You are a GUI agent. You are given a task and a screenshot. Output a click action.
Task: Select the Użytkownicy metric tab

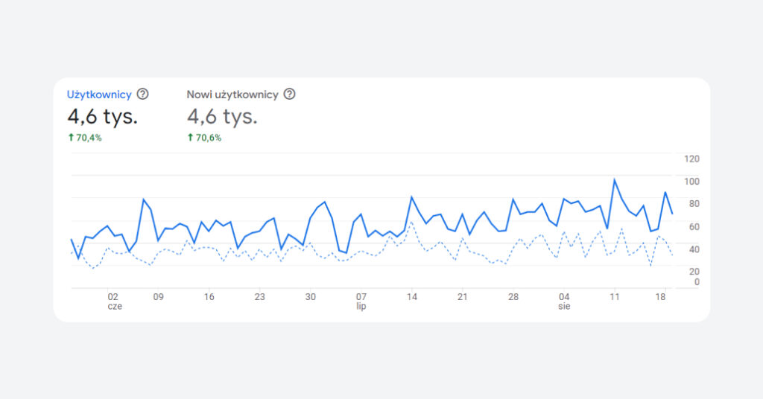tap(99, 95)
